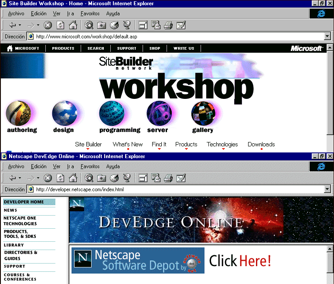Open LIBRARY in DevEdge sidebar
The height and width of the screenshot is (284, 334).
pyautogui.click(x=14, y=245)
